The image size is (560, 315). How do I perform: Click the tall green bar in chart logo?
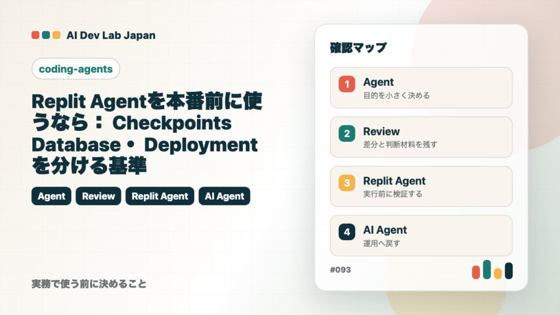tap(487, 269)
